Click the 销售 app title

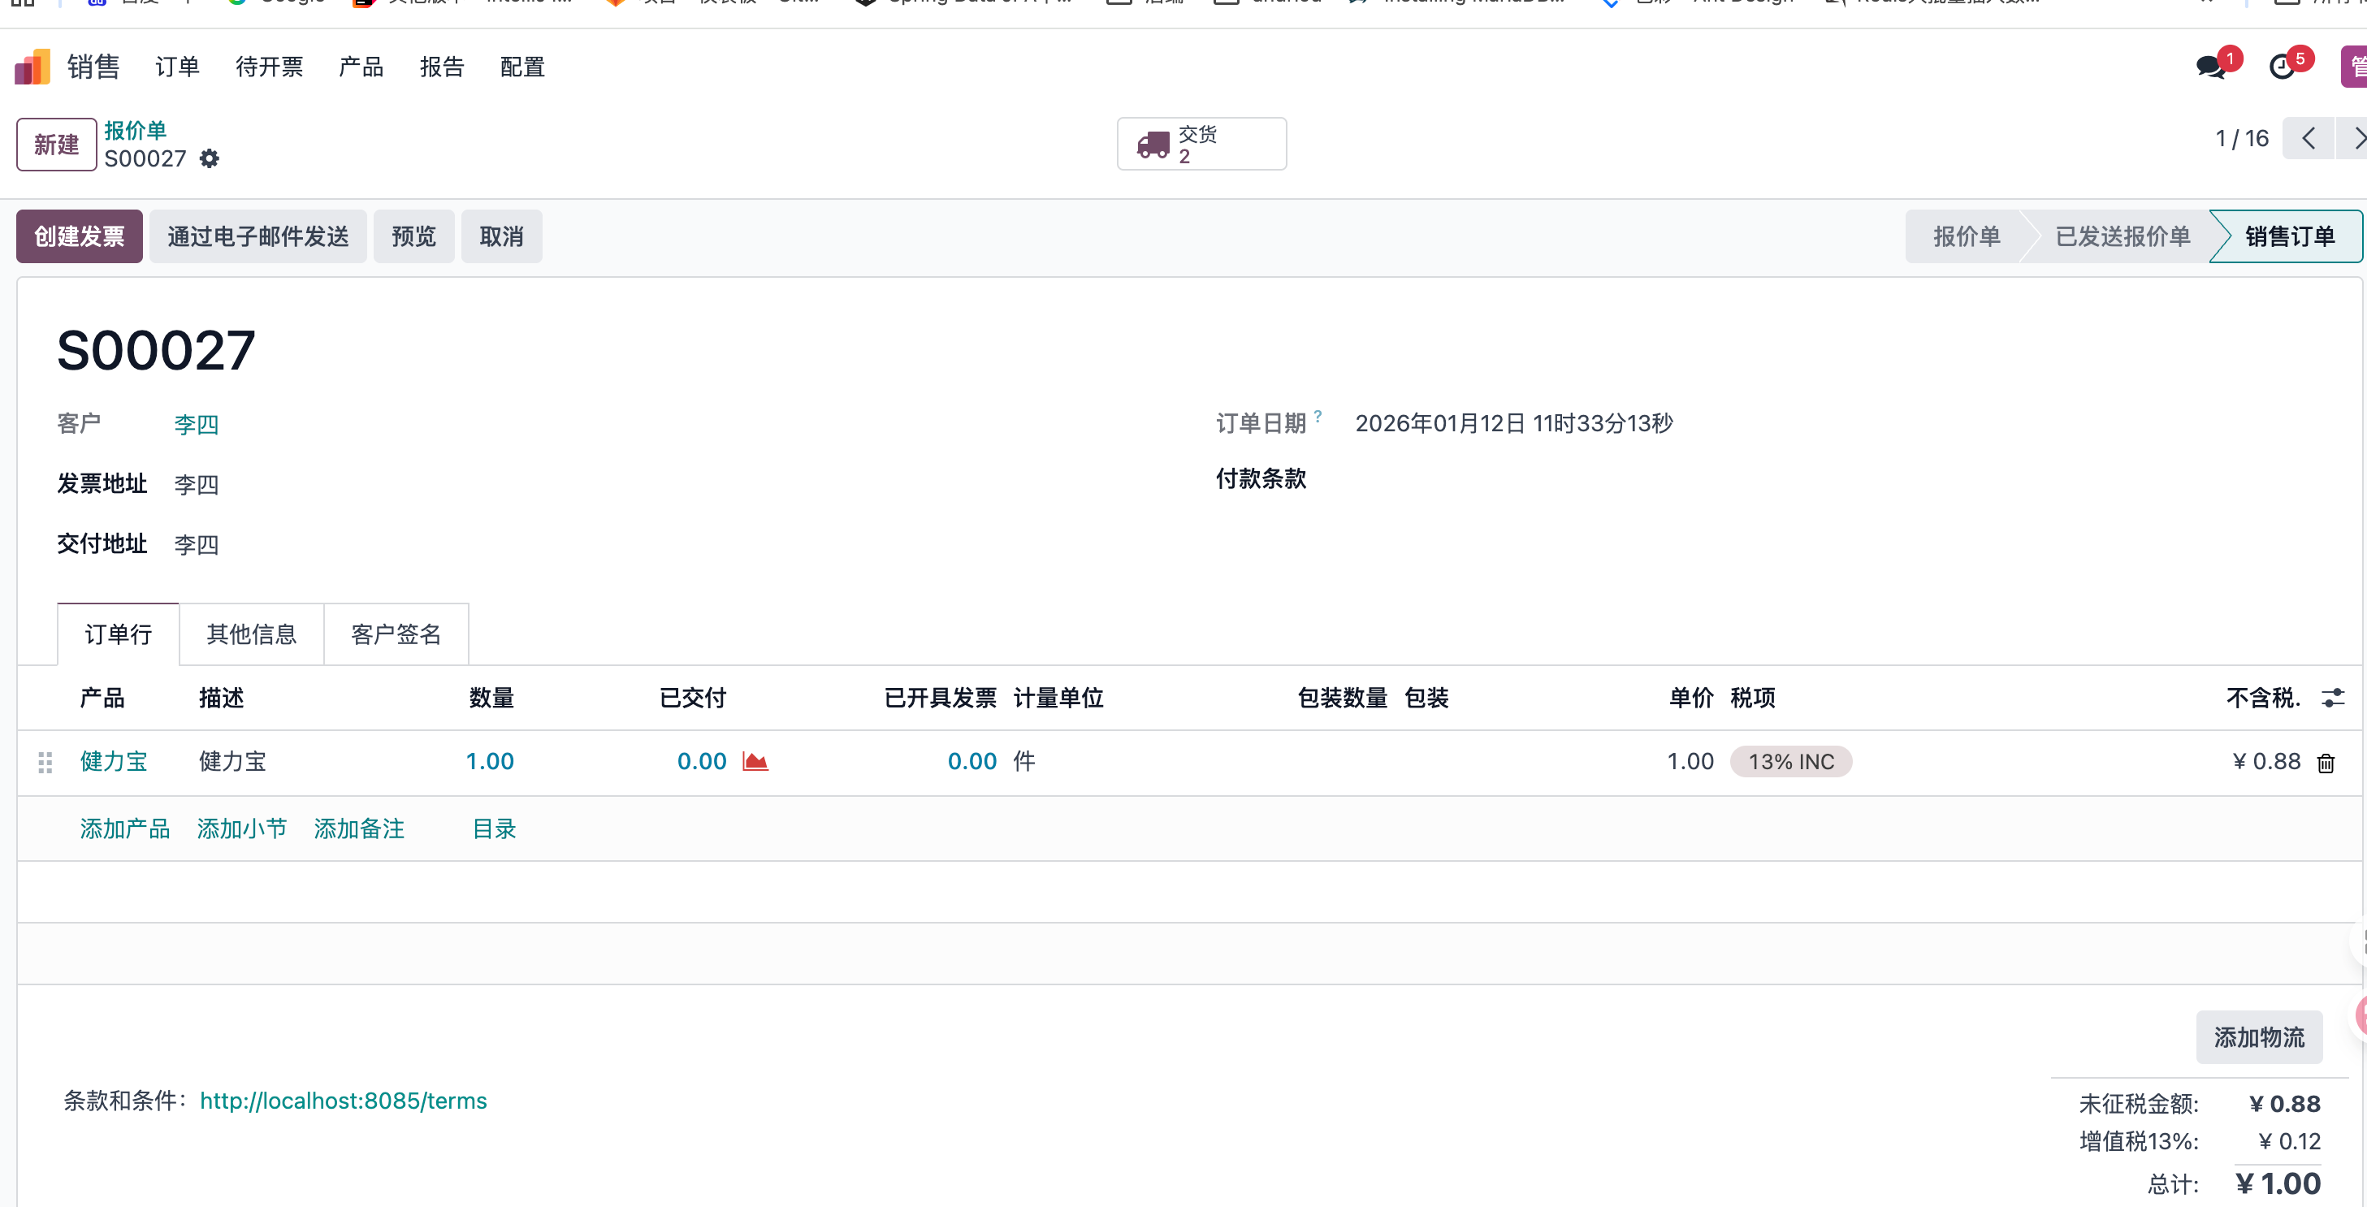click(93, 67)
